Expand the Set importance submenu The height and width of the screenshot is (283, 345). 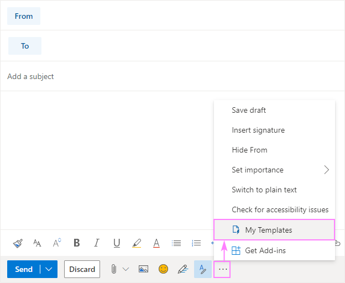[x=326, y=170]
